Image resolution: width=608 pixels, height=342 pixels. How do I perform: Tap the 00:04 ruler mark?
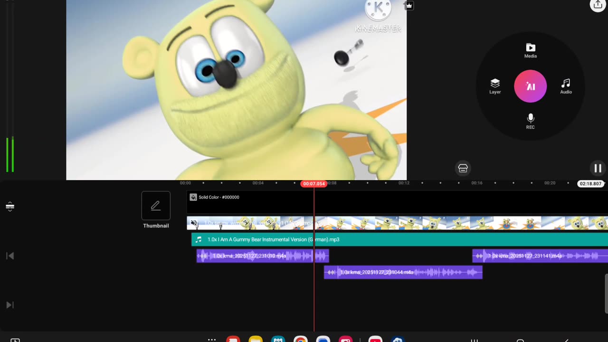[258, 183]
